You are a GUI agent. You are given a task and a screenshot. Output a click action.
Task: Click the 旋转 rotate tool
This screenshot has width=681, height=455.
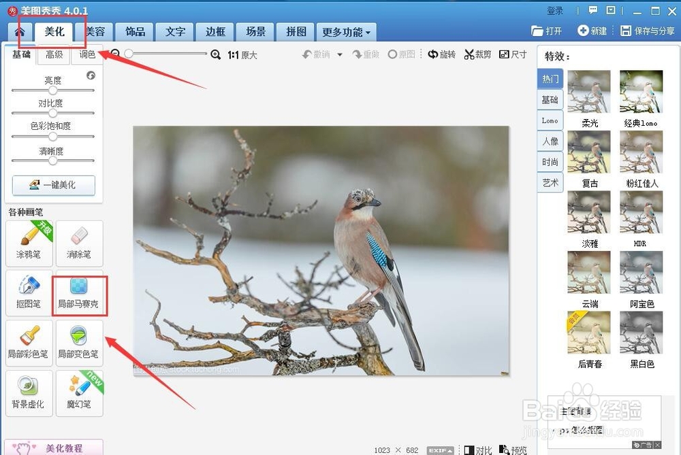(x=442, y=54)
